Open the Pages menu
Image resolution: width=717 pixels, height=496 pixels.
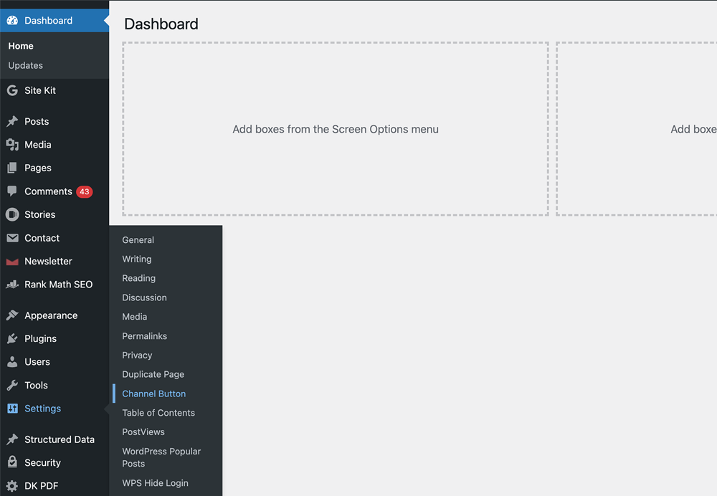(x=38, y=168)
